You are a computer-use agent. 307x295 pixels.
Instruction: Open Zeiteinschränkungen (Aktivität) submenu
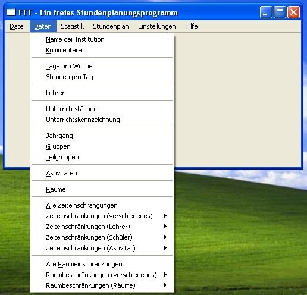point(102,248)
